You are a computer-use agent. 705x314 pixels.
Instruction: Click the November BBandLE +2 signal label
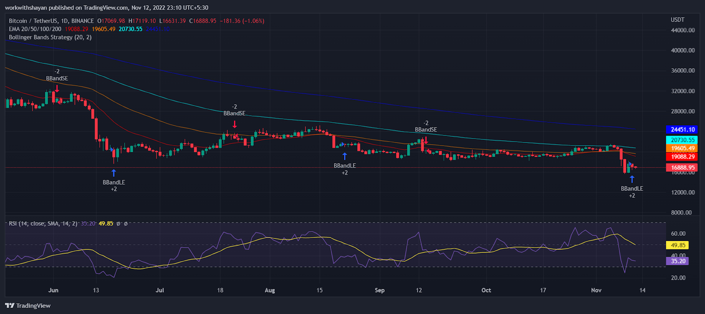click(x=632, y=192)
